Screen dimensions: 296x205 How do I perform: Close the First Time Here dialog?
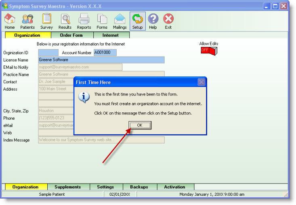[201, 82]
